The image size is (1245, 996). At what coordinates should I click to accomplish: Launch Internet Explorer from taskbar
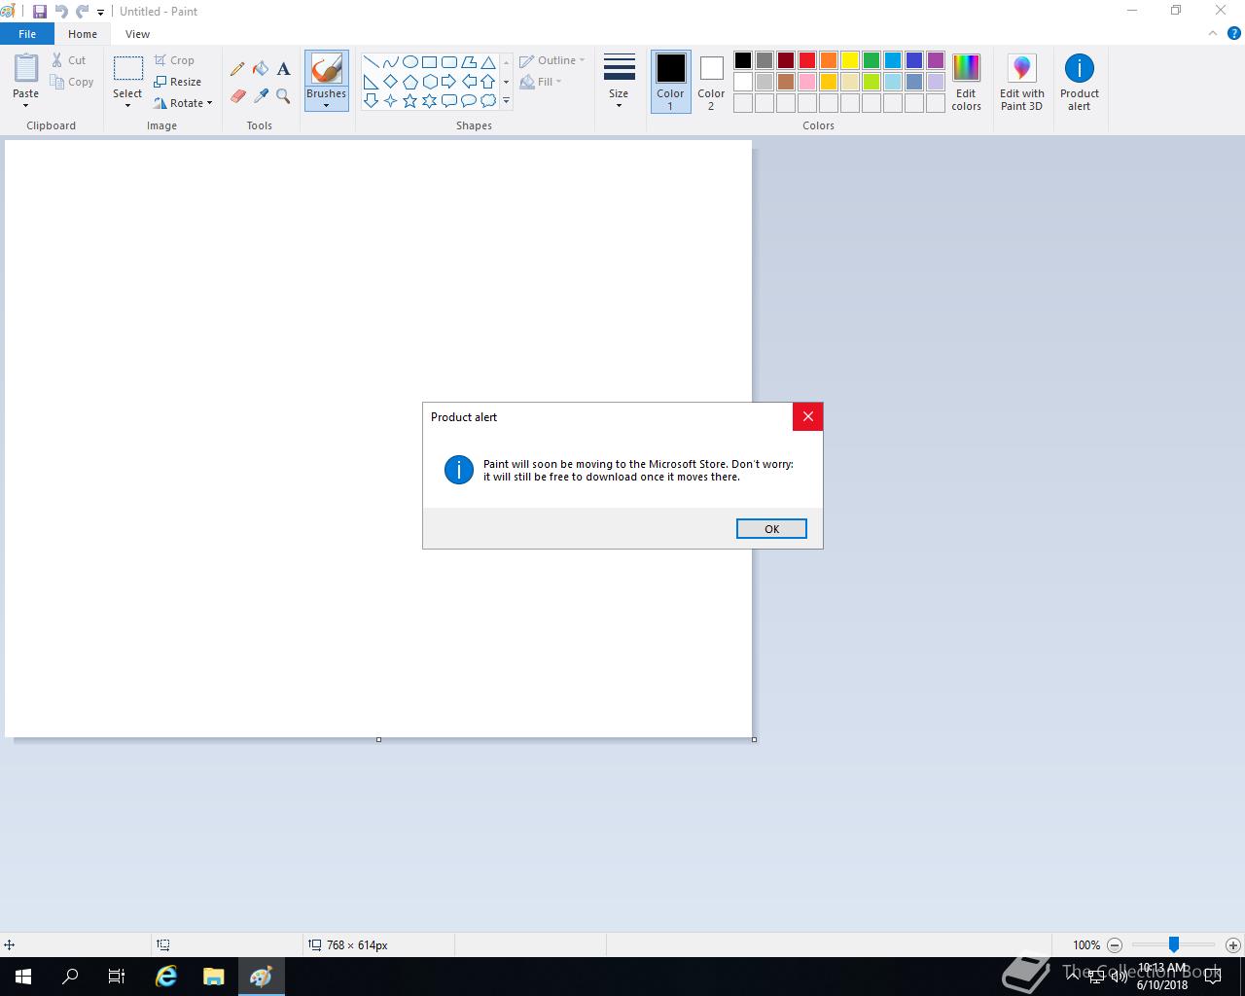(x=166, y=977)
